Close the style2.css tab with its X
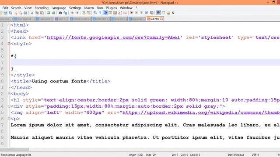 tap(144, 19)
